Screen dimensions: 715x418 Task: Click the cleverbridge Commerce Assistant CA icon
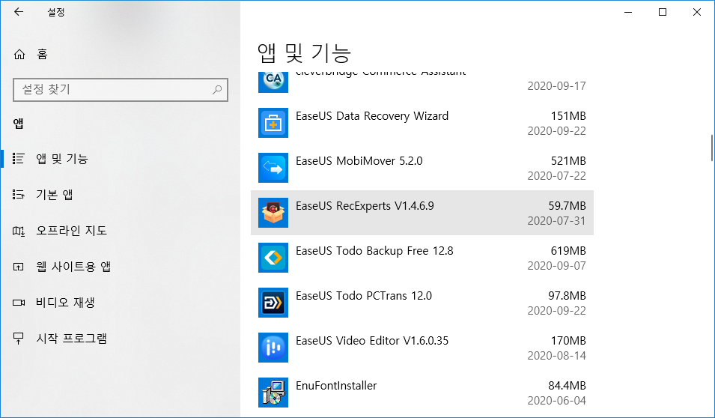coord(273,81)
